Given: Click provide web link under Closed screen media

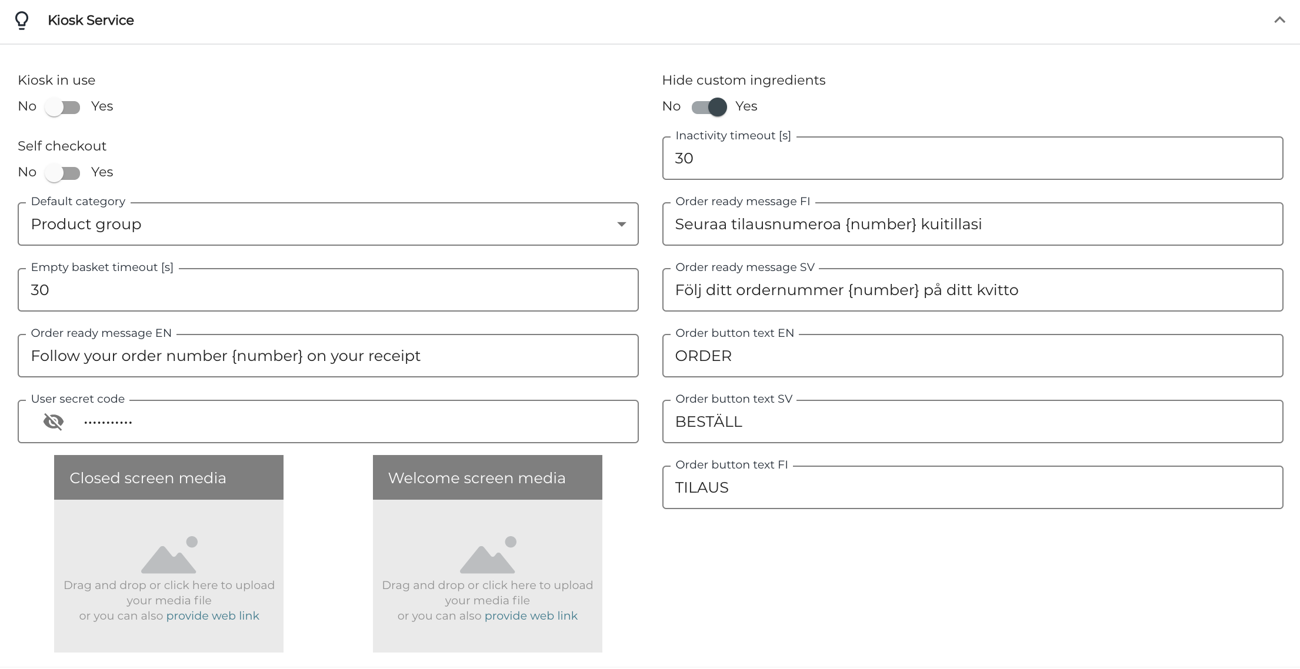Looking at the screenshot, I should [212, 616].
